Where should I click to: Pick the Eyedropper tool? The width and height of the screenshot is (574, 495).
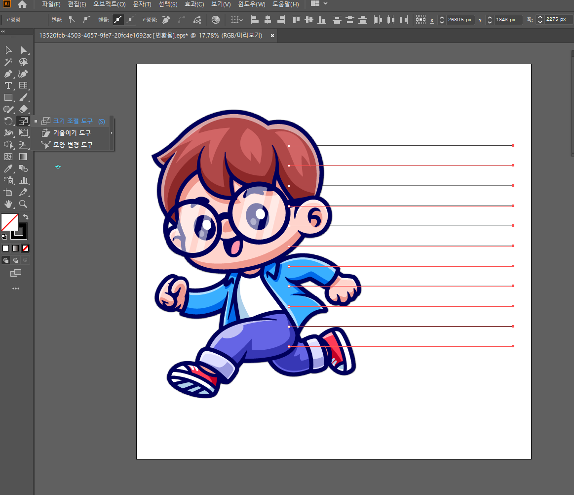click(8, 168)
